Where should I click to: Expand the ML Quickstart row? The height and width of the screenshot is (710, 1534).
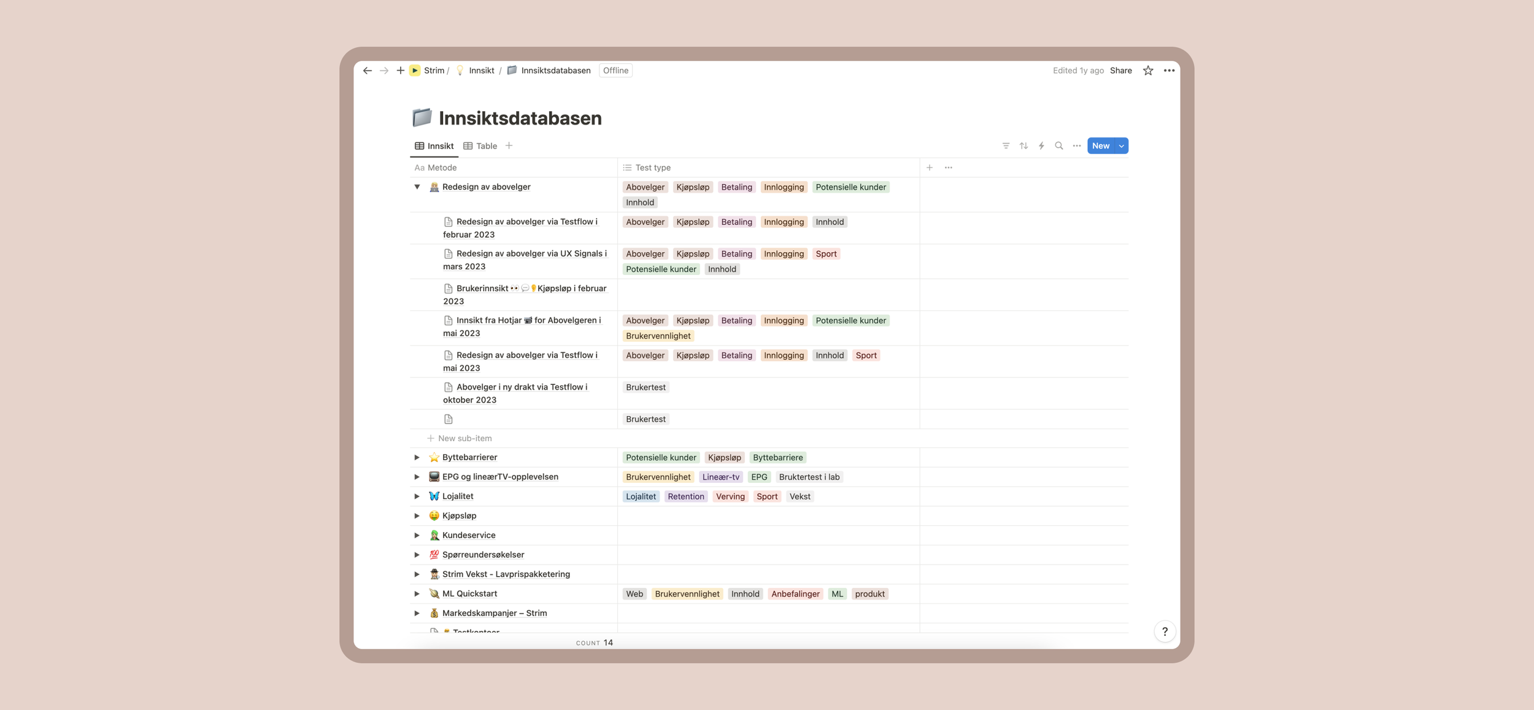click(x=417, y=594)
